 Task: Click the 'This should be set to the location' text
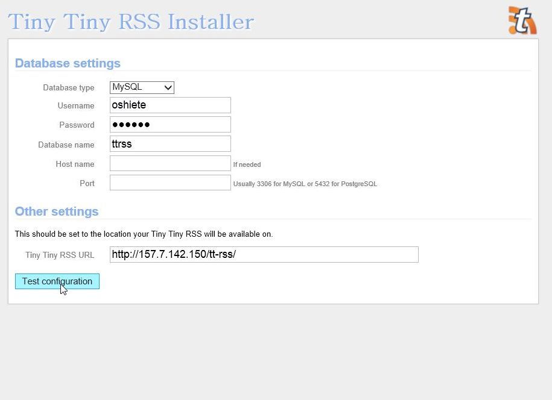pos(144,234)
